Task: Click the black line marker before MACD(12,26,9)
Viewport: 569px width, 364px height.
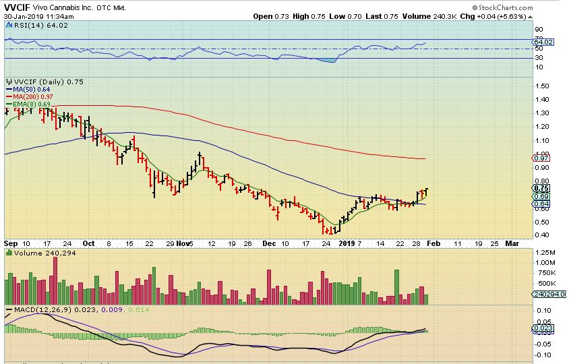Action: (9, 310)
